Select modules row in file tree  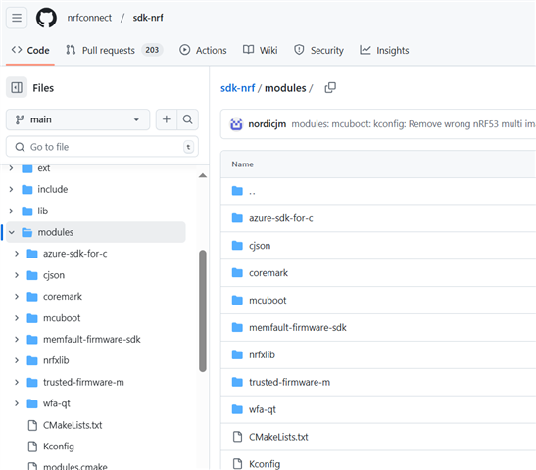point(96,232)
